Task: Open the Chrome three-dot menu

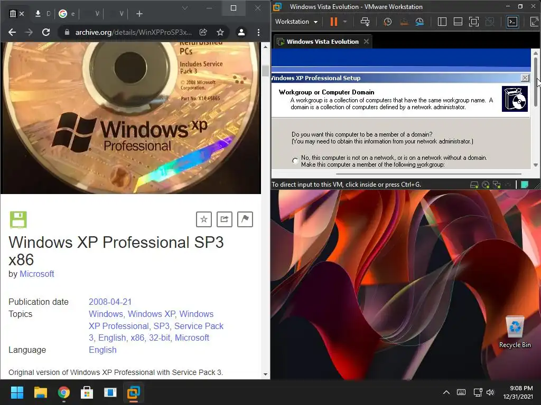Action: click(258, 32)
